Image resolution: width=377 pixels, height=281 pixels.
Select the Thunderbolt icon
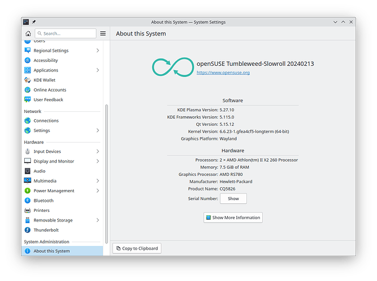tap(28, 230)
